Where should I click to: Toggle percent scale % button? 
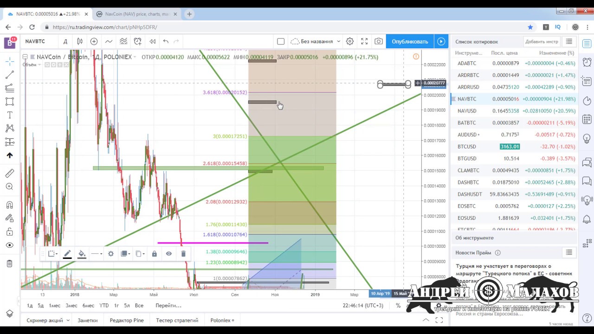click(x=398, y=305)
